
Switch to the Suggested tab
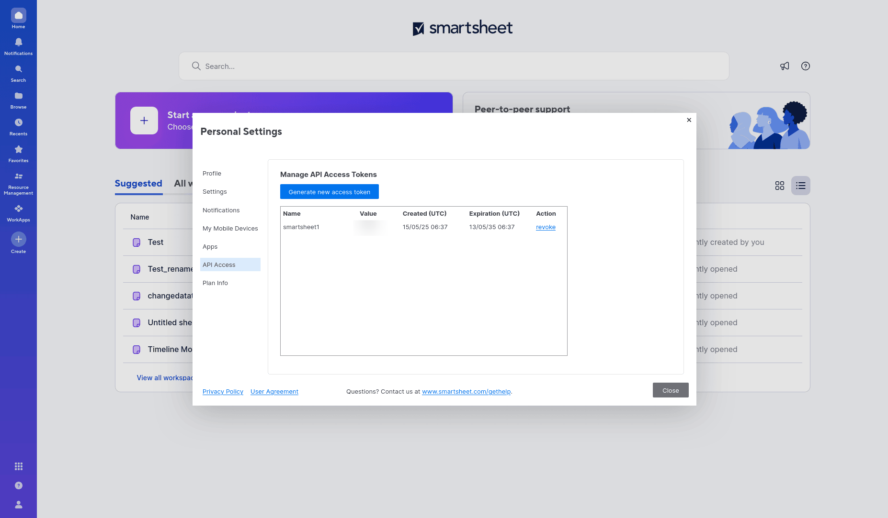point(138,184)
